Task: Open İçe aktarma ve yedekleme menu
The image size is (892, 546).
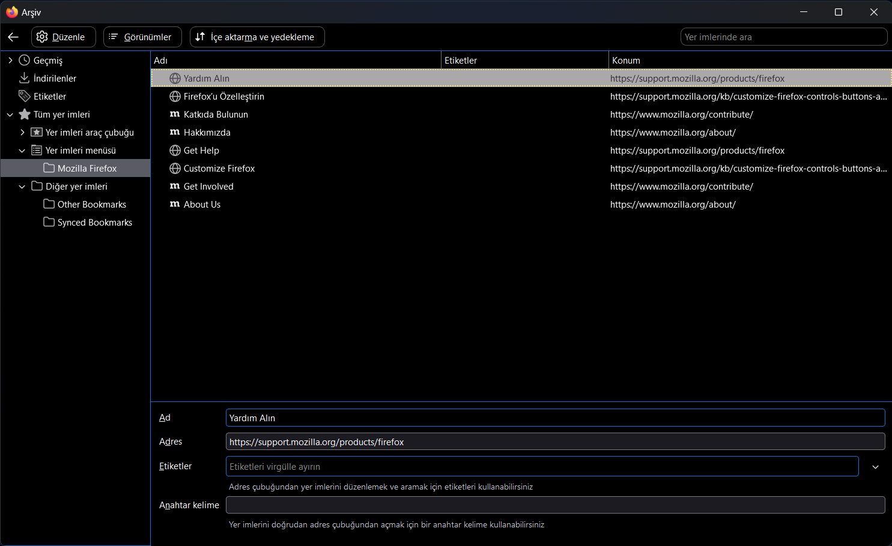Action: (257, 37)
